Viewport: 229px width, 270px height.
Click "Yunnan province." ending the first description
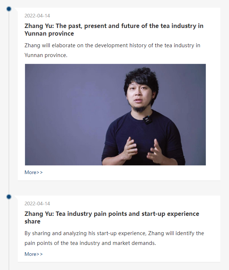46,55
